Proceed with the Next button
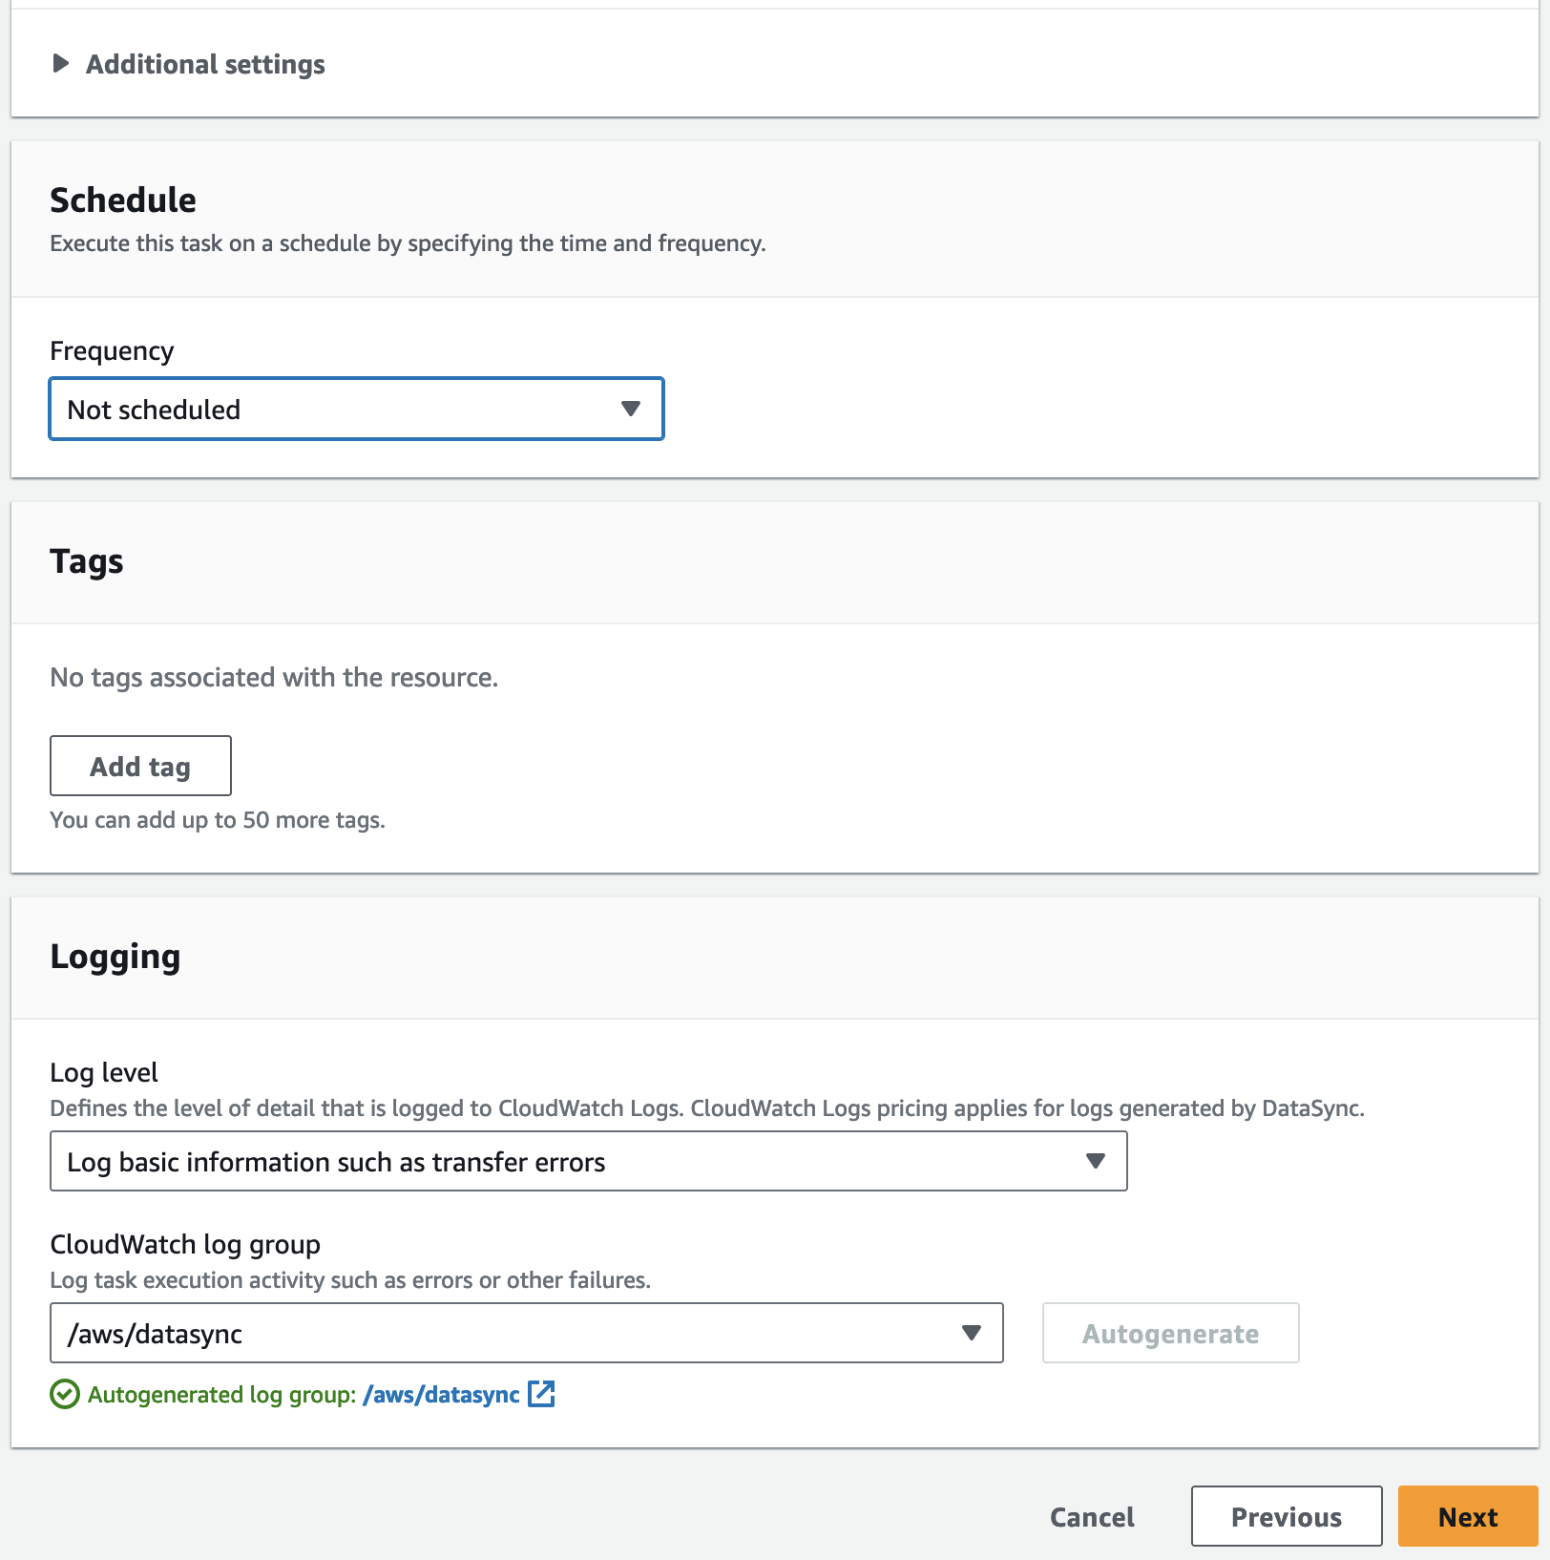 point(1467,1516)
